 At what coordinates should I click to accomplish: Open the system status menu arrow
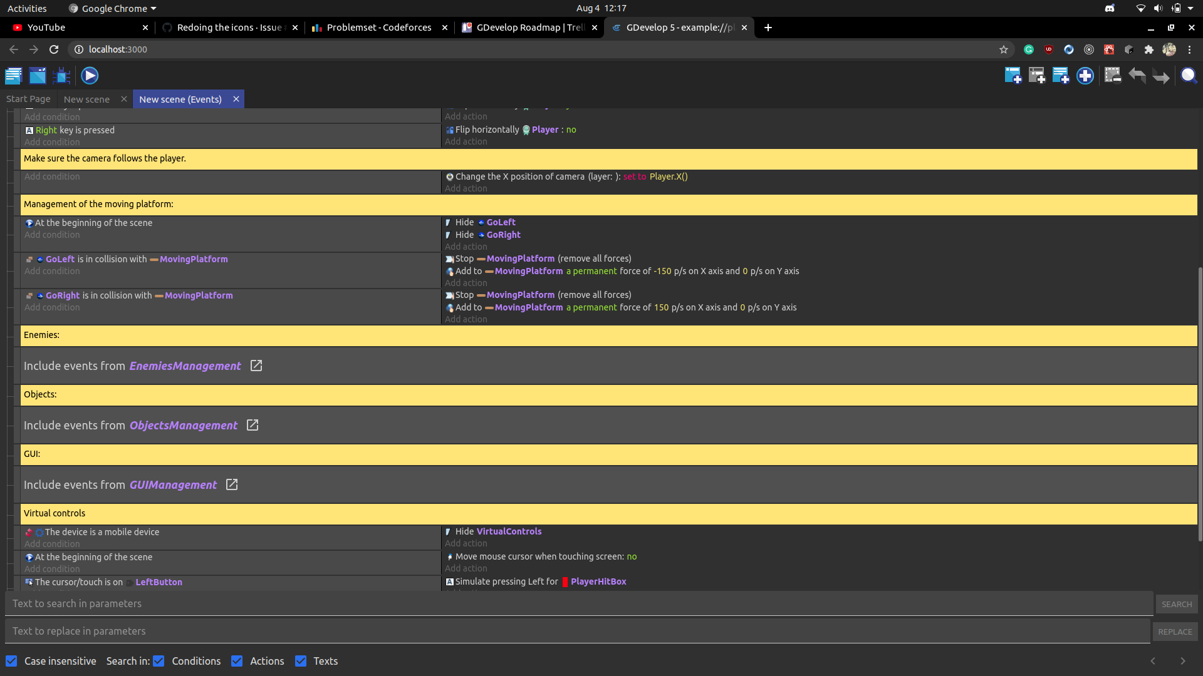pos(1190,8)
